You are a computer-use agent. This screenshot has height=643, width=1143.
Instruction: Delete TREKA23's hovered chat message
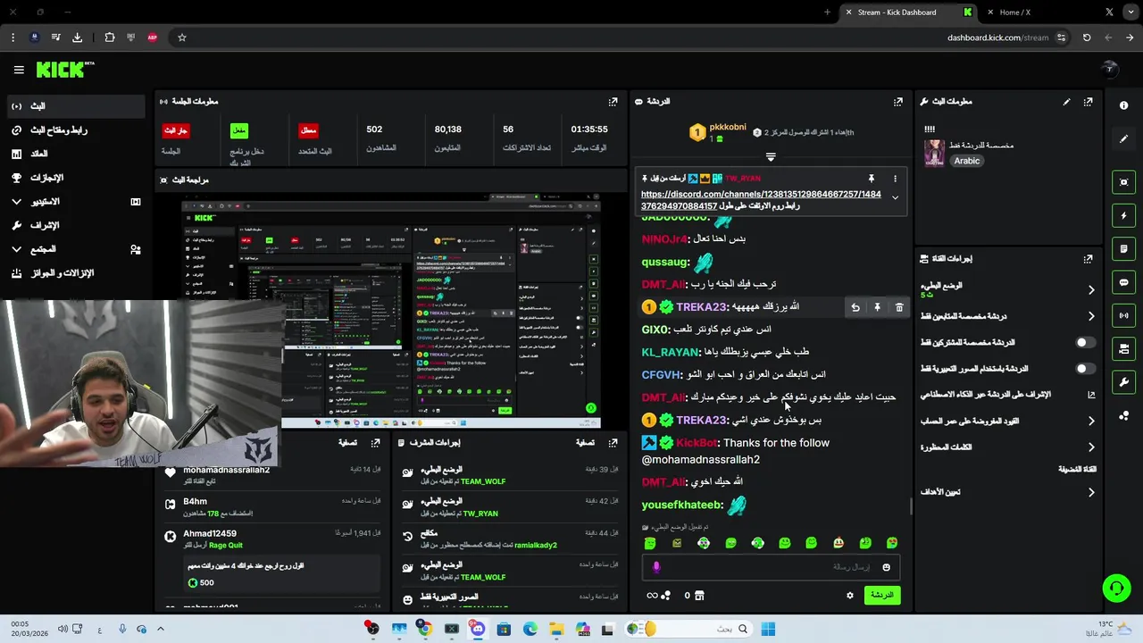point(898,307)
